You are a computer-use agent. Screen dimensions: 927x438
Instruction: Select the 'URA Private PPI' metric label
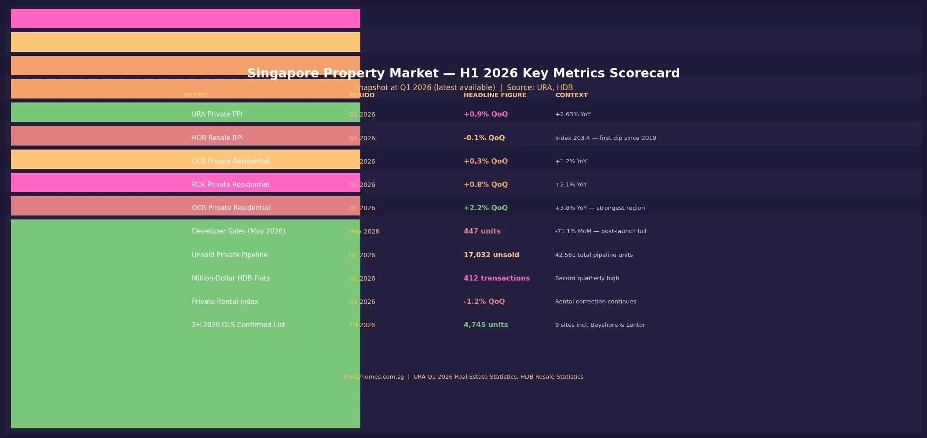(217, 114)
